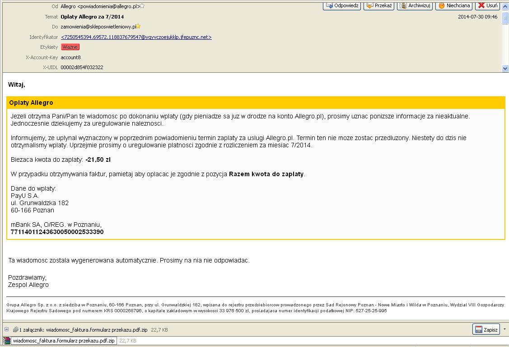Viewport: 509px width, 347px height.
Task: Click "Biezaca kwota do zaplaty:" label
Action: [47, 159]
